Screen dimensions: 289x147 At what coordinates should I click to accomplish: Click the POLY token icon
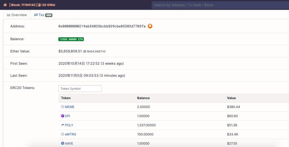tap(62, 125)
